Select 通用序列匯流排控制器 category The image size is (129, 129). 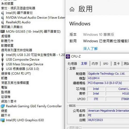click(17, 50)
